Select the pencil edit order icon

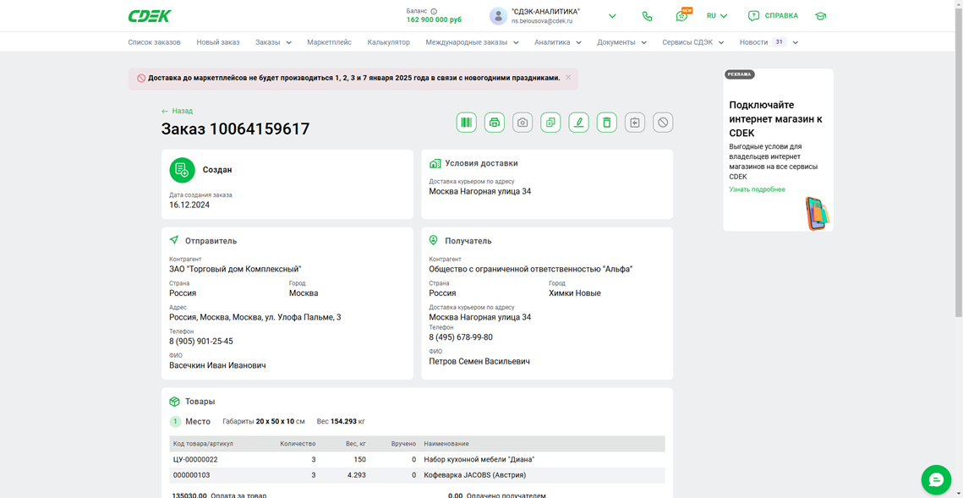[578, 122]
